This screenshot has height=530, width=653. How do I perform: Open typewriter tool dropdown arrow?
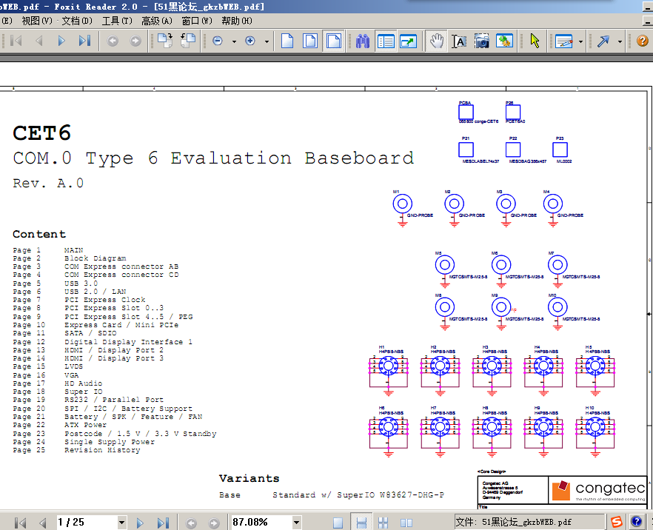(580, 41)
